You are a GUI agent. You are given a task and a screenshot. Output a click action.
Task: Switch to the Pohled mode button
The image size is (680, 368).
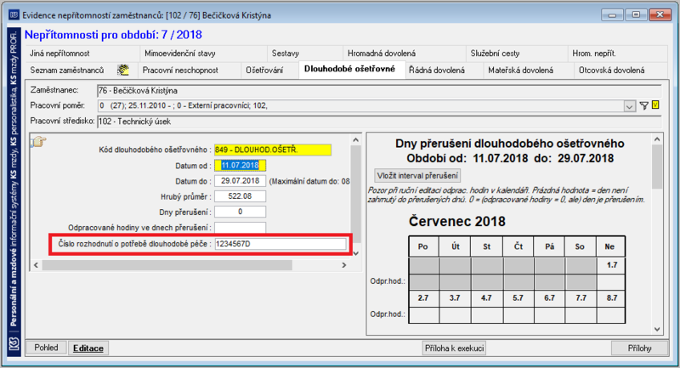click(47, 348)
